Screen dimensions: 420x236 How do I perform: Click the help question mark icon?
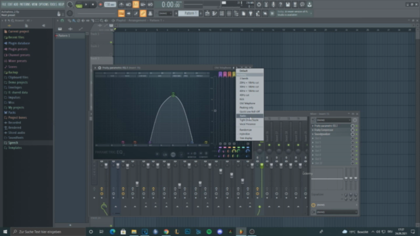pyautogui.click(x=280, y=5)
